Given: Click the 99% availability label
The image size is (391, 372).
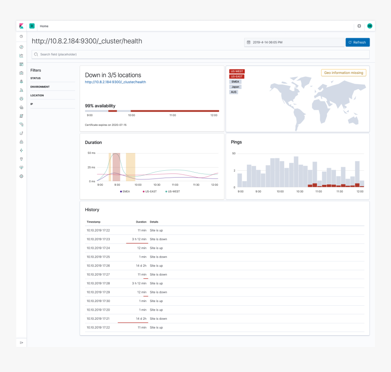Looking at the screenshot, I should click(x=100, y=106).
